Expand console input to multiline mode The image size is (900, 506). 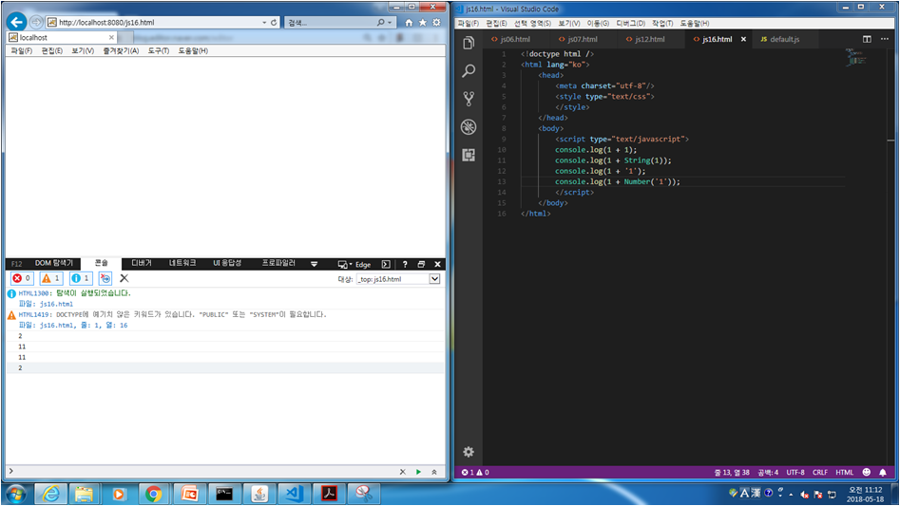pyautogui.click(x=434, y=472)
